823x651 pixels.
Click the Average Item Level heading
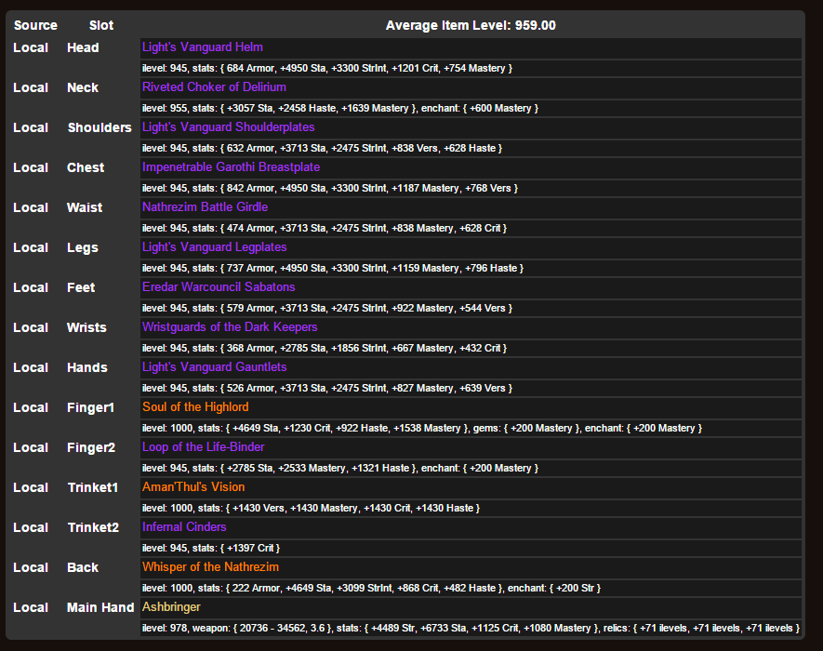pos(471,25)
